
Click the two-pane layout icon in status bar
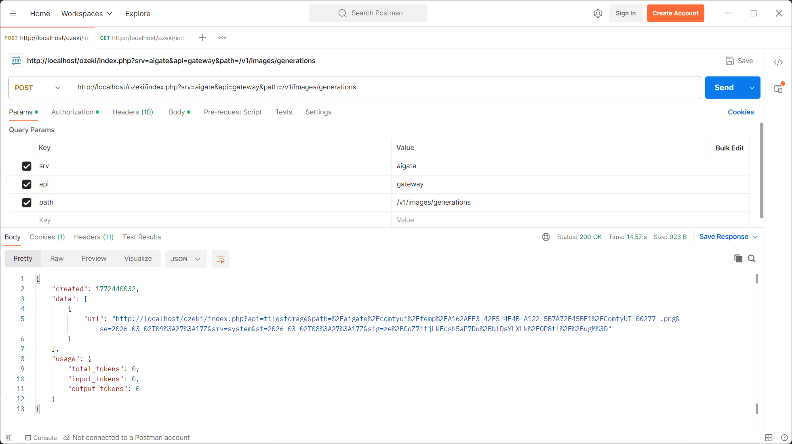point(769,438)
